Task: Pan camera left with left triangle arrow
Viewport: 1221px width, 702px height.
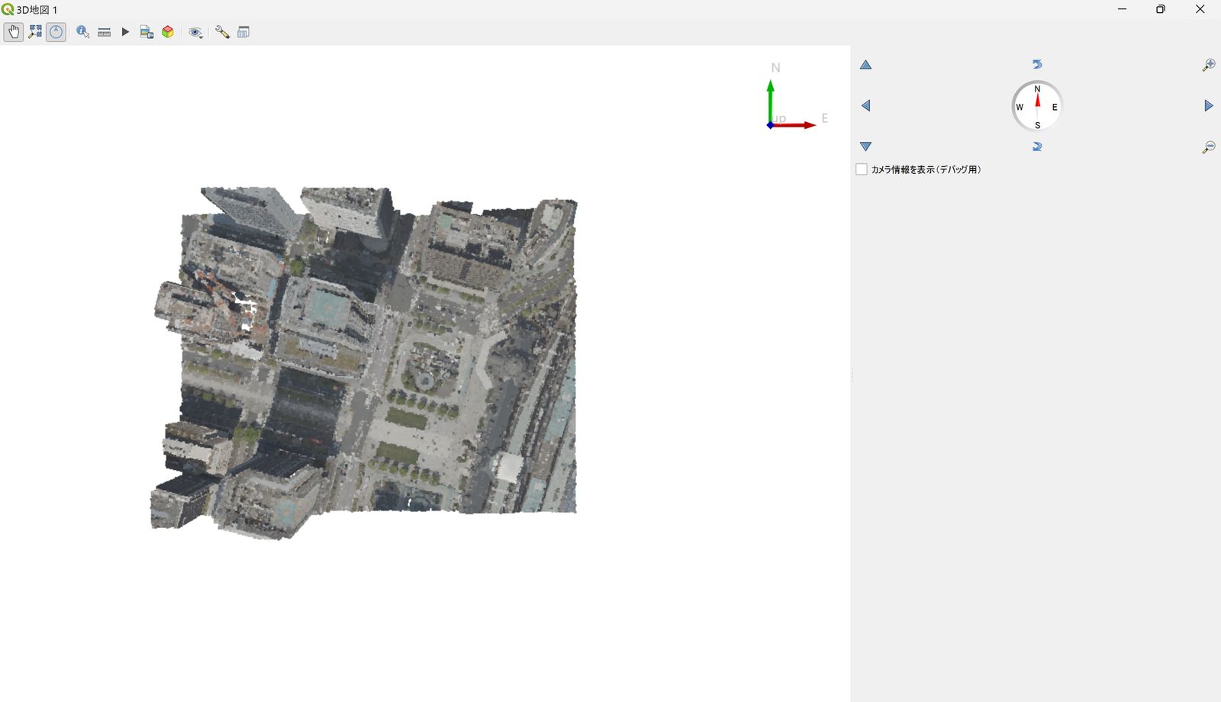Action: [865, 106]
